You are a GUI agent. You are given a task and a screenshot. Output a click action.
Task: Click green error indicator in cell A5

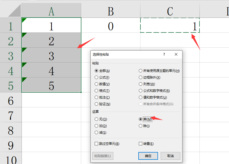pos(24,79)
